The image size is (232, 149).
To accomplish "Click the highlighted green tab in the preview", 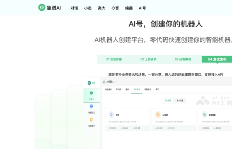I will coord(137,89).
